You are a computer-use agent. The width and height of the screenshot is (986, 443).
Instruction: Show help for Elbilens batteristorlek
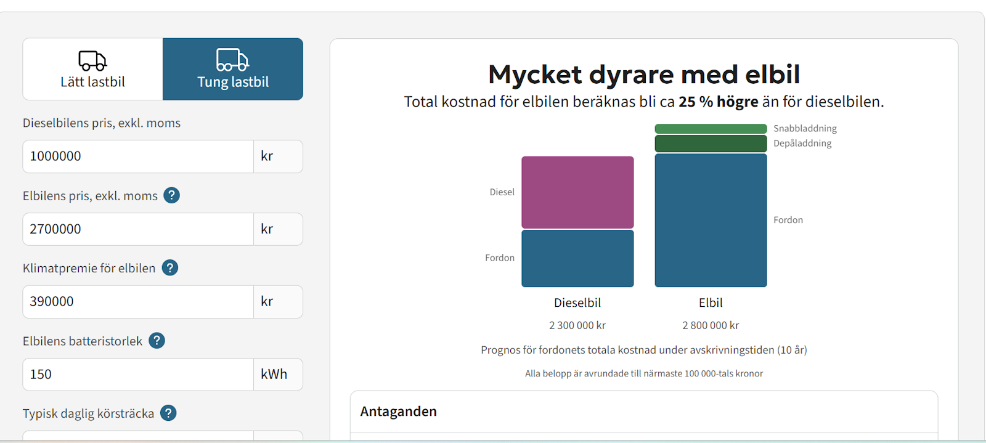tap(157, 341)
